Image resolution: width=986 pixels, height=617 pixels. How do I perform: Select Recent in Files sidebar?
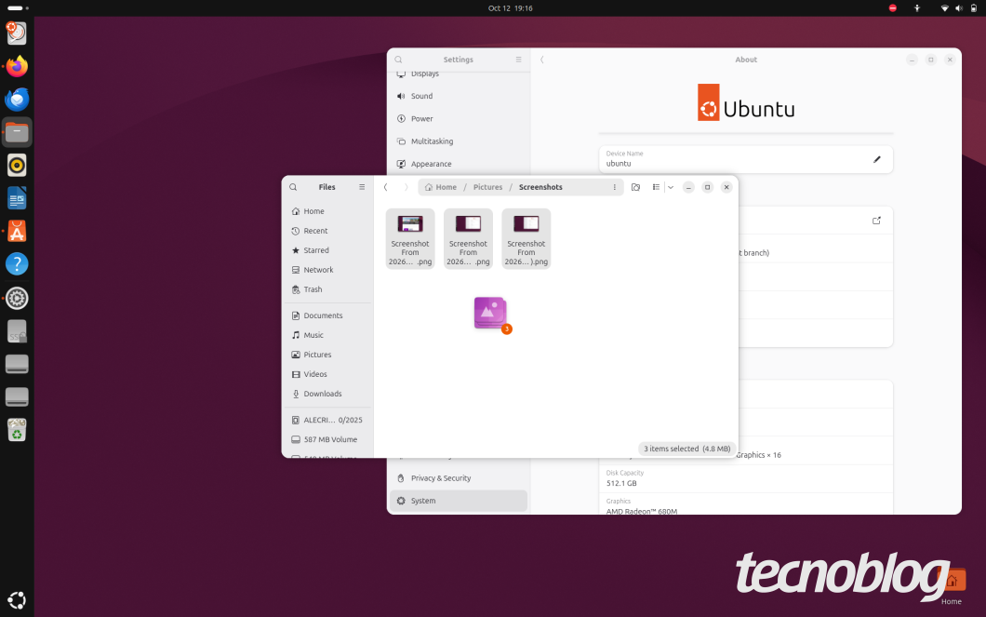pyautogui.click(x=328, y=231)
